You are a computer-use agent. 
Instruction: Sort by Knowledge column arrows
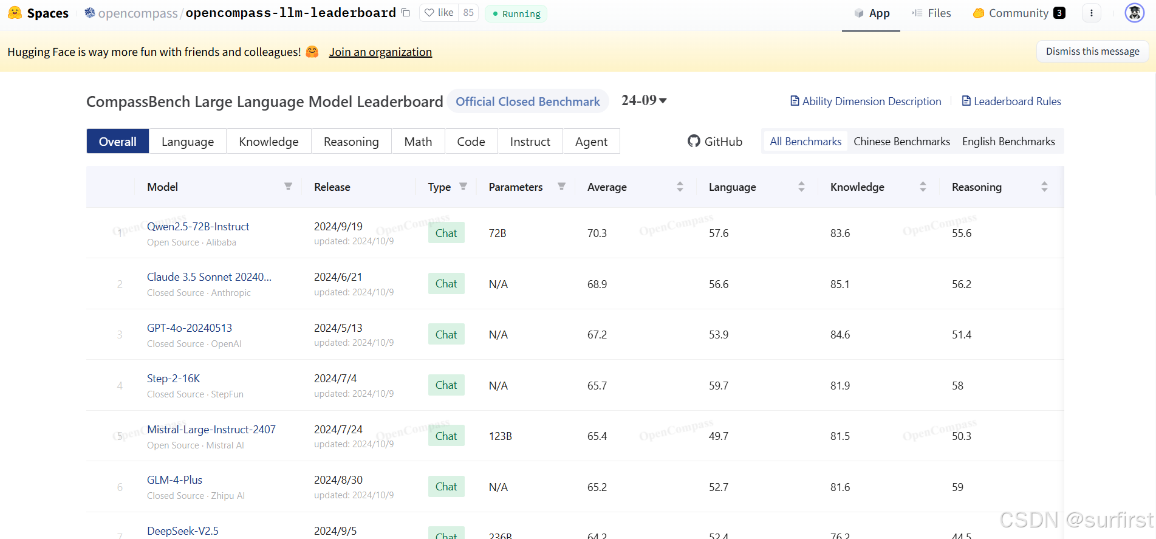(923, 187)
